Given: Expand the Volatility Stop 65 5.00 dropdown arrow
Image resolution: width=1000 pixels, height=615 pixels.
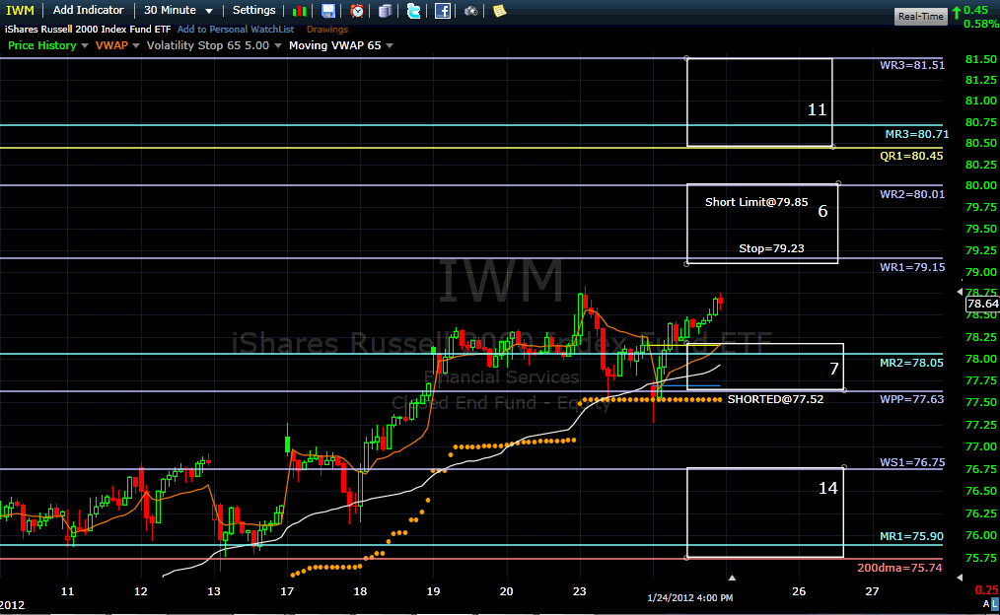Looking at the screenshot, I should (x=277, y=46).
